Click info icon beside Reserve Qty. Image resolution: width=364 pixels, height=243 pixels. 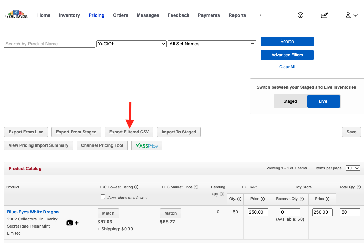(x=302, y=199)
